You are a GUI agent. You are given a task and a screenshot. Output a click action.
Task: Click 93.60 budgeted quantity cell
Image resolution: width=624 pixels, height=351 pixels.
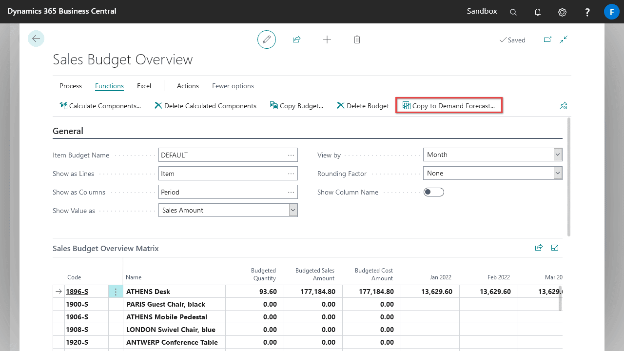254,292
